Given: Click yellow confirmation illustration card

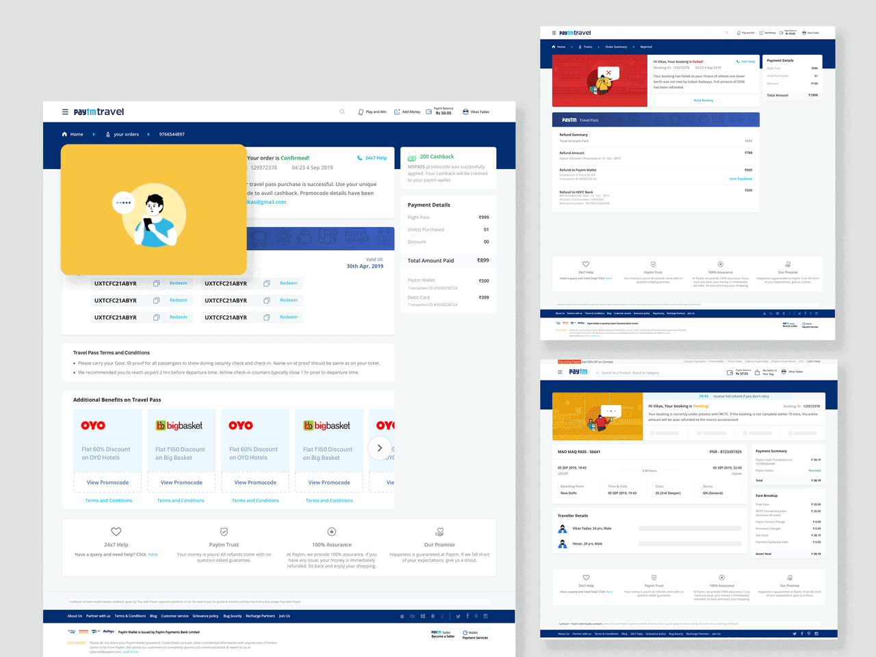Looking at the screenshot, I should tap(154, 209).
